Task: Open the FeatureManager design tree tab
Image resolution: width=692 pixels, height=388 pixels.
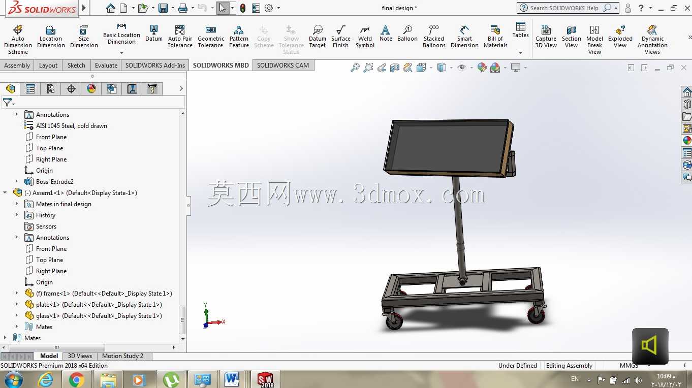Action: coord(11,89)
